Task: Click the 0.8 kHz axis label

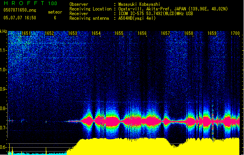Action: (3, 108)
